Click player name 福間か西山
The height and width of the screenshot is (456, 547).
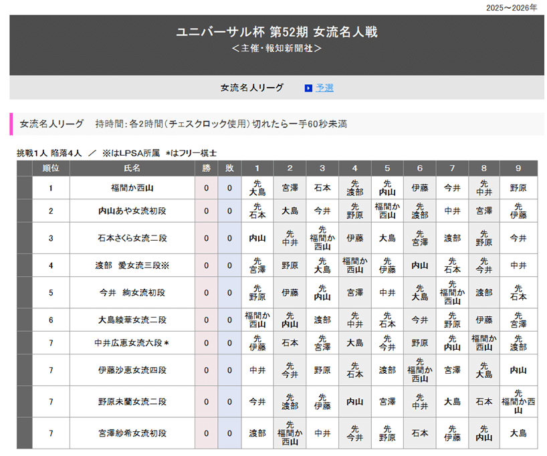[x=132, y=188]
